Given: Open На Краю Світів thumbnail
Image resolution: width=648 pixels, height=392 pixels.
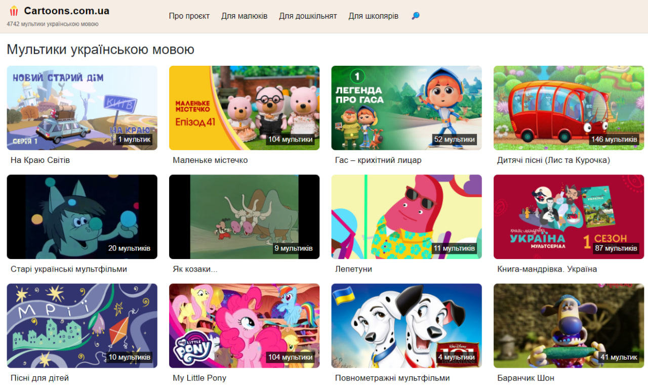Looking at the screenshot, I should pyautogui.click(x=82, y=108).
